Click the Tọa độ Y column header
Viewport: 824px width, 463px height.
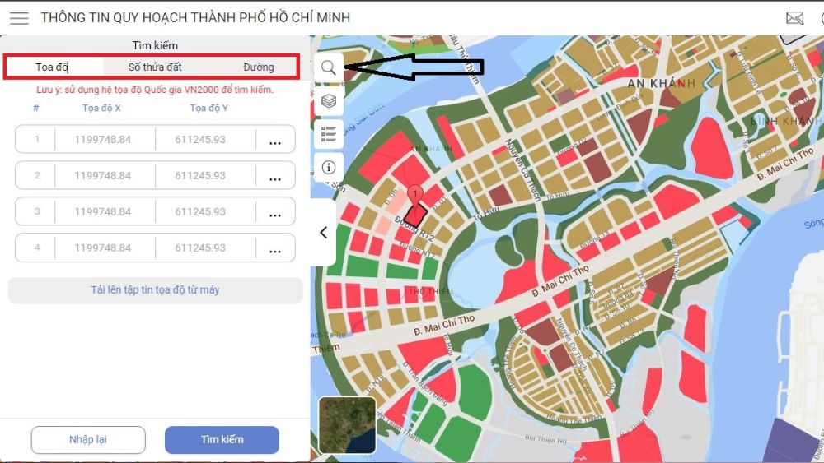point(208,108)
